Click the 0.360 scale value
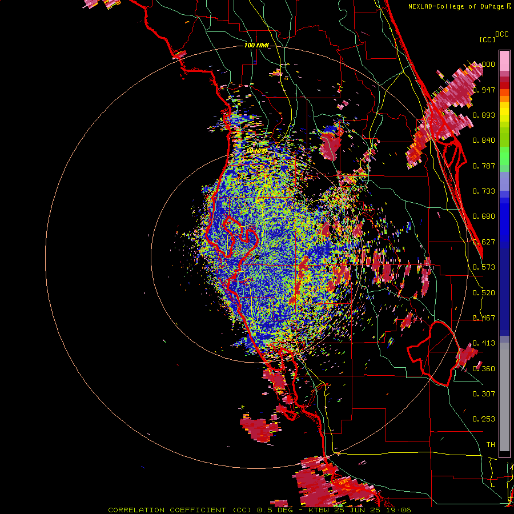Image resolution: width=514 pixels, height=514 pixels. click(x=484, y=369)
